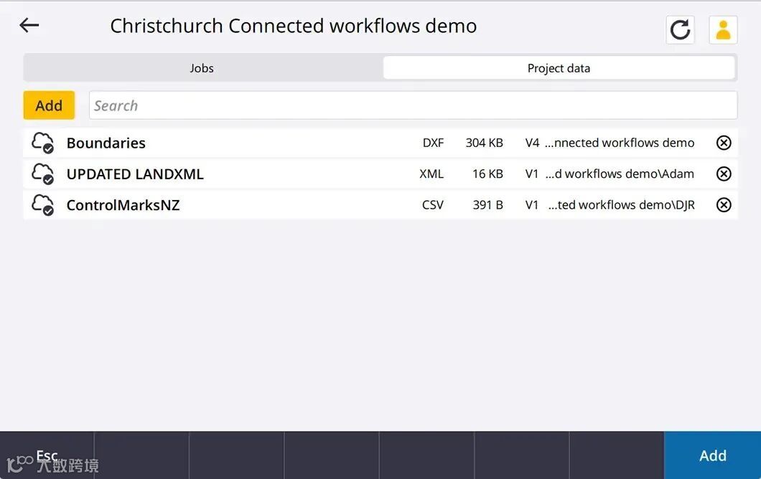
Task: Click the DXF file type label
Action: tap(433, 143)
